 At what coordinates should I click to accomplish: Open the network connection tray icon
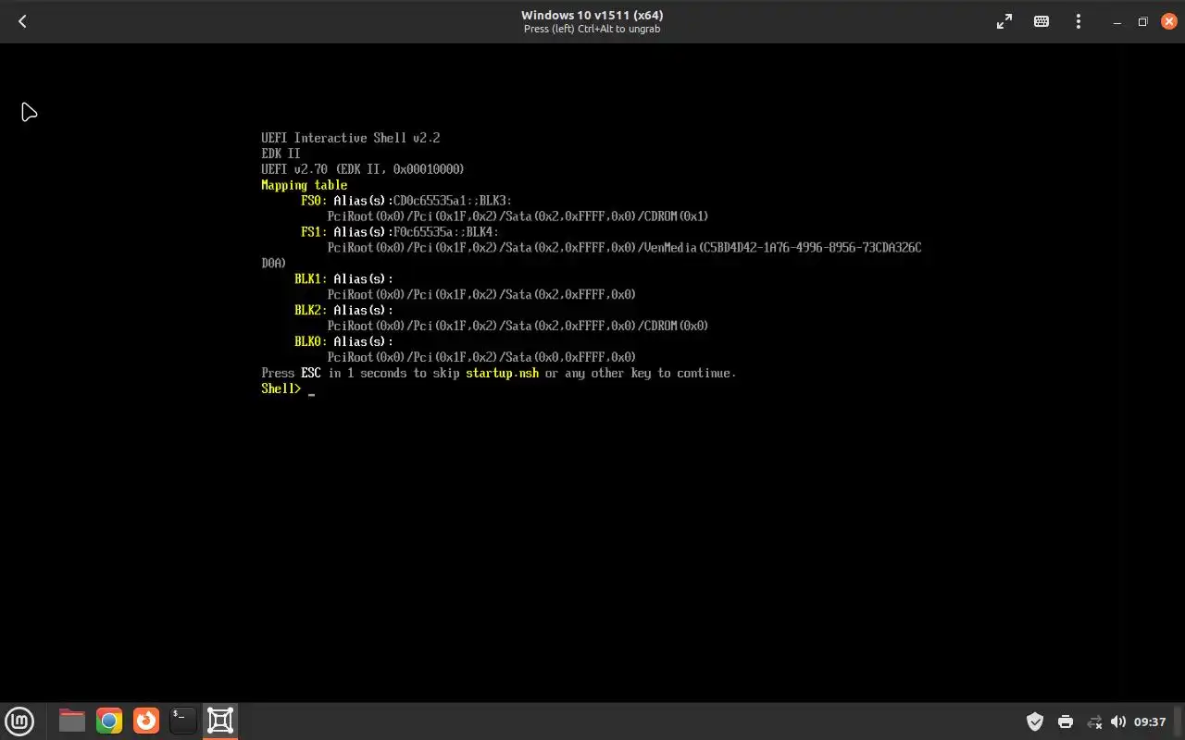pos(1094,721)
